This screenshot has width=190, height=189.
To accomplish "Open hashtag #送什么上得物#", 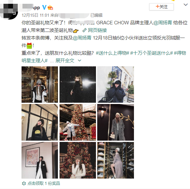I will pos(112,53).
